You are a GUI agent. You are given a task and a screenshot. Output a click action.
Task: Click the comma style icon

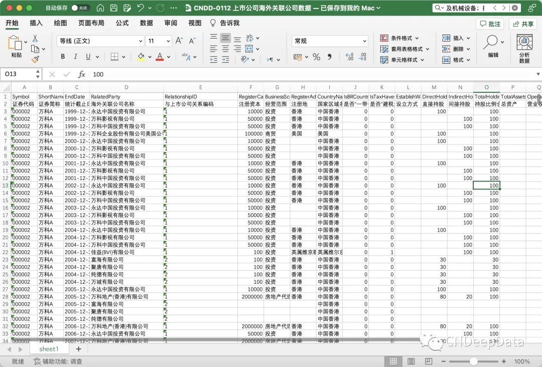tap(329, 57)
